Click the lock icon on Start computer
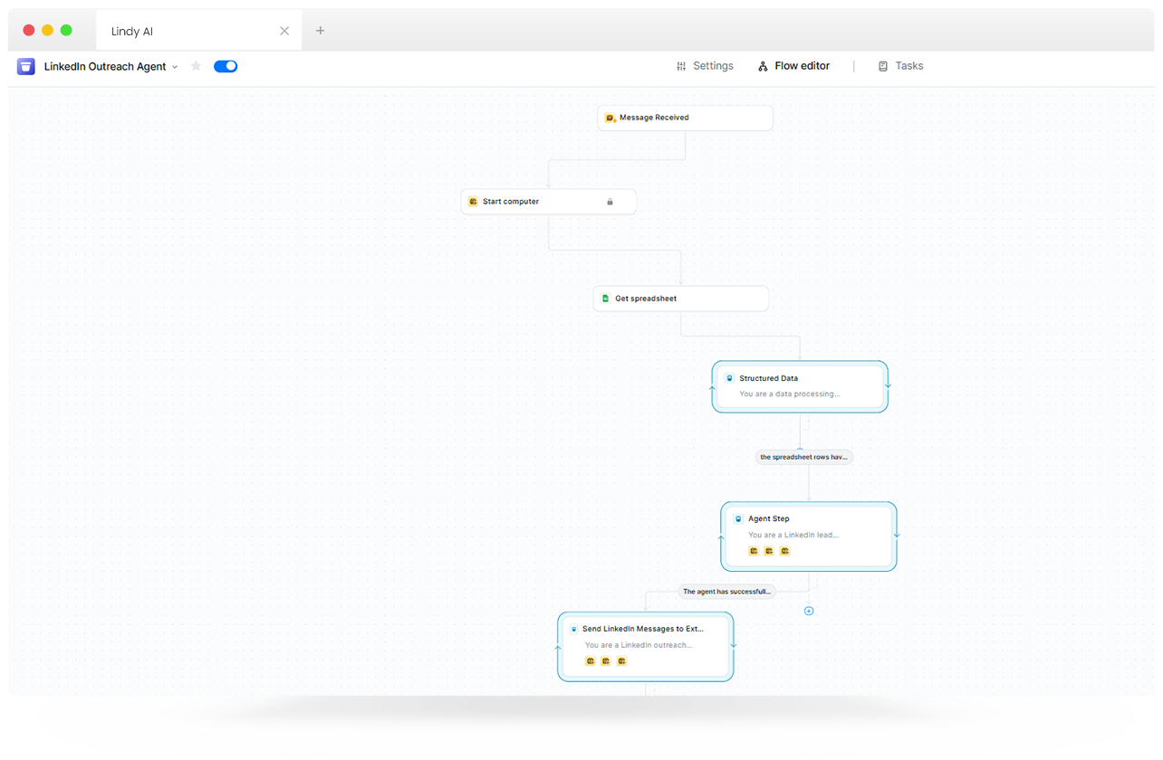 coord(610,202)
